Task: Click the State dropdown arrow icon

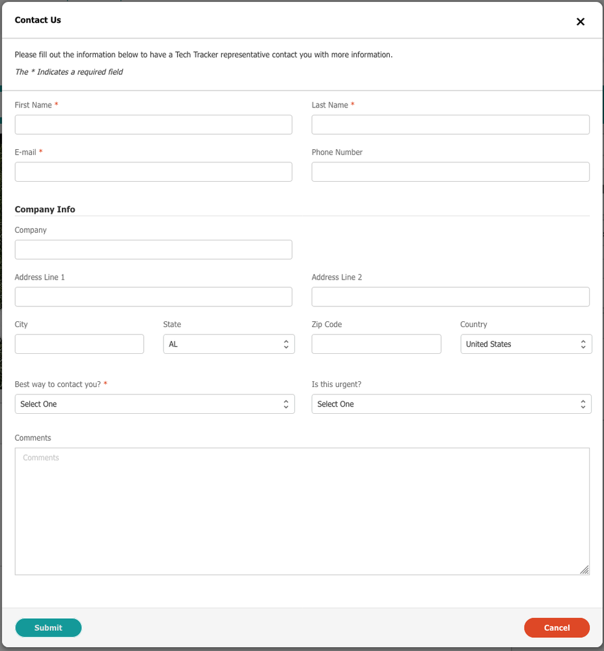Action: 286,344
